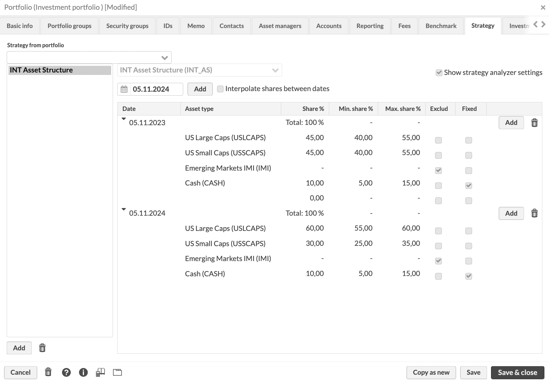
Task: Click 2023 Cash min share value 5,00
Action: click(x=365, y=183)
